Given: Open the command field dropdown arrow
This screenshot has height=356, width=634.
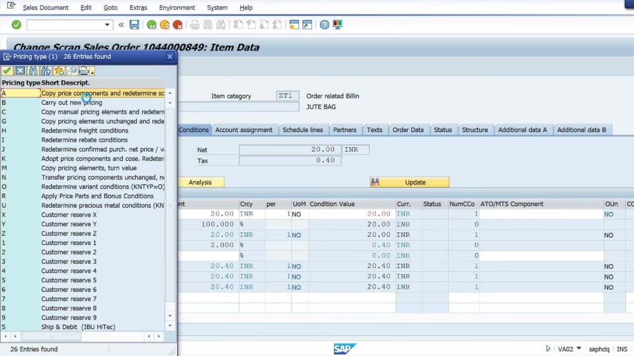Looking at the screenshot, I should pyautogui.click(x=107, y=25).
